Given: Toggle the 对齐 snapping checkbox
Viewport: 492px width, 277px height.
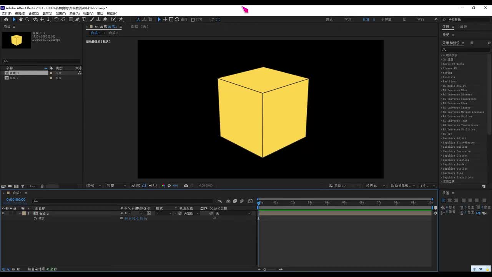Looking at the screenshot, I should pyautogui.click(x=193, y=20).
